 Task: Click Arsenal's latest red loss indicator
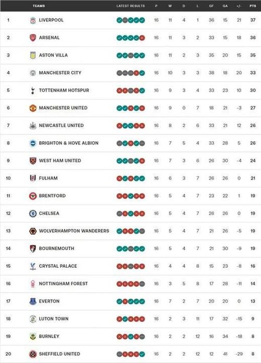coord(142,38)
